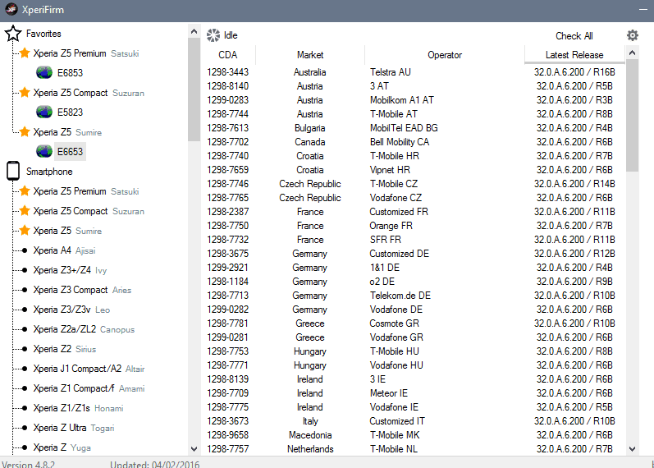654x468 pixels.
Task: Click the globe icon beside E6653
Action: 44,151
